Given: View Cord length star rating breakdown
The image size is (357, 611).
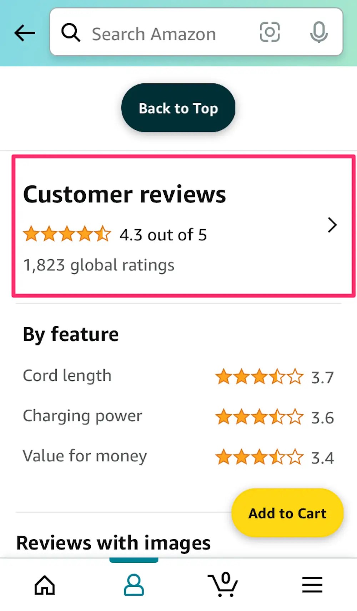Looking at the screenshot, I should pyautogui.click(x=258, y=377).
